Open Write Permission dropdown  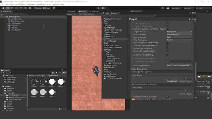coord(179,40)
